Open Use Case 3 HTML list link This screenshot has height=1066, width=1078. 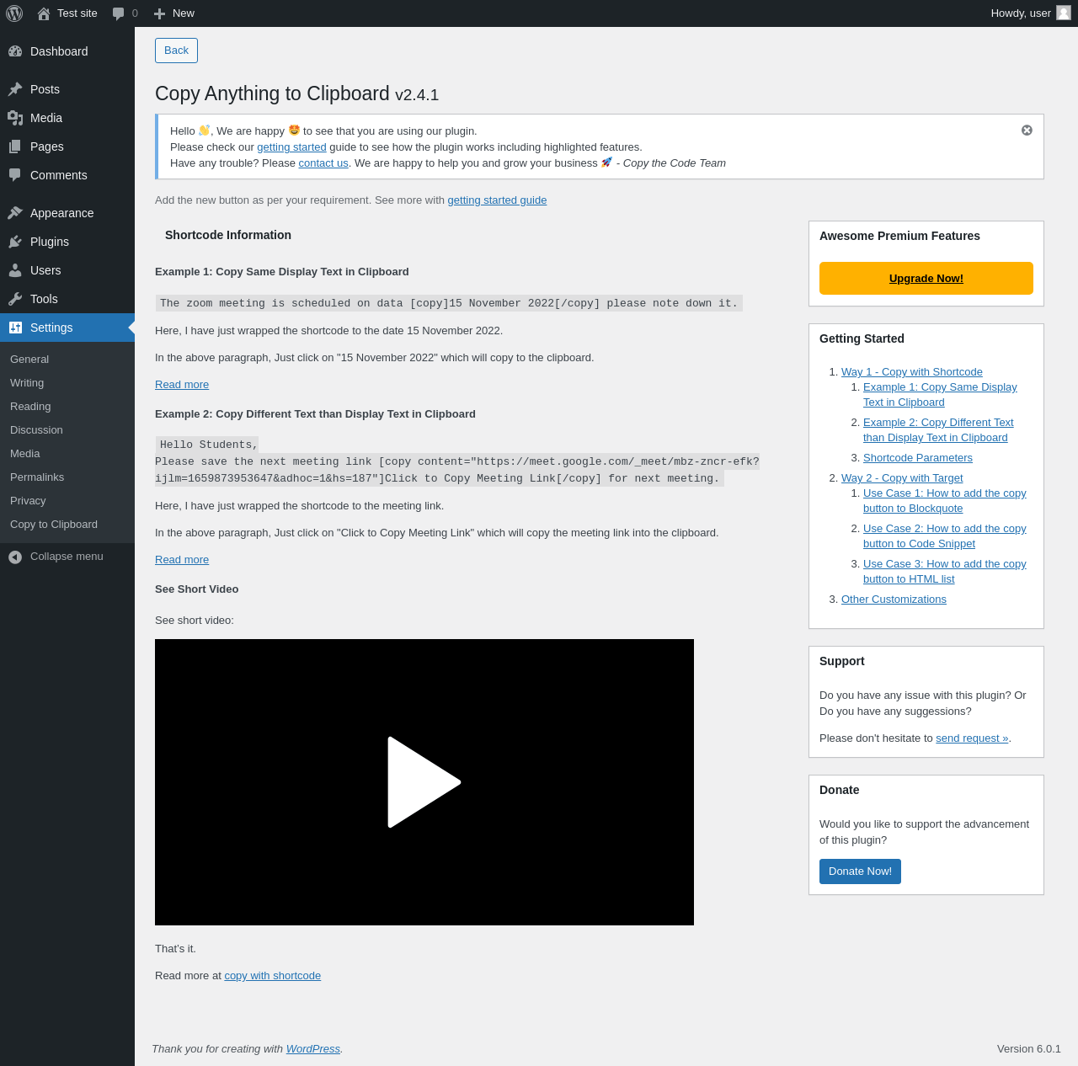[945, 572]
